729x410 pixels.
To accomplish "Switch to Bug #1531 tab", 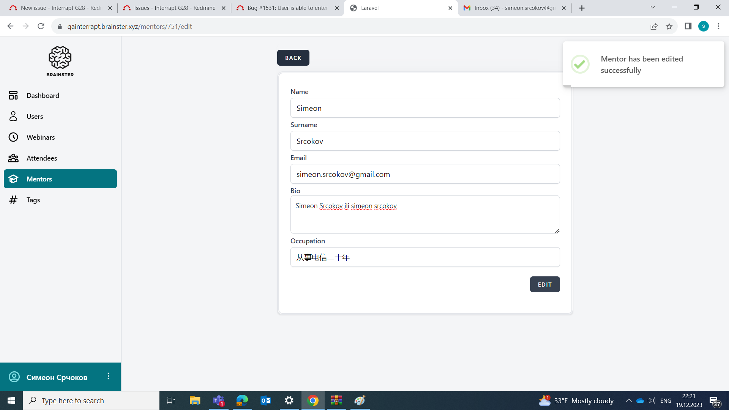I will point(287,8).
